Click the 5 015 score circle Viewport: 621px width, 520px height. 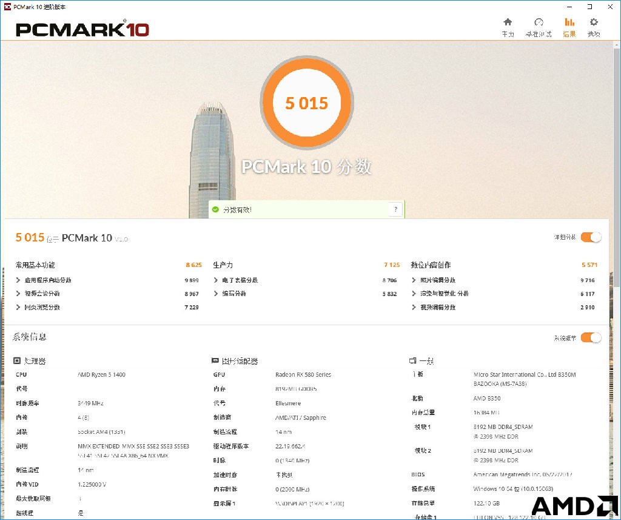coord(306,103)
